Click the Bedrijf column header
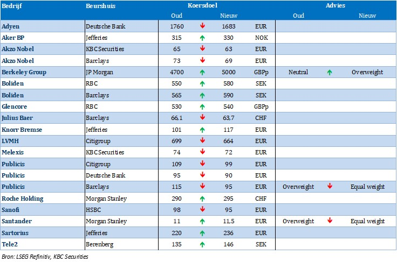Image resolution: width=397 pixels, height=262 pixels. (11, 5)
